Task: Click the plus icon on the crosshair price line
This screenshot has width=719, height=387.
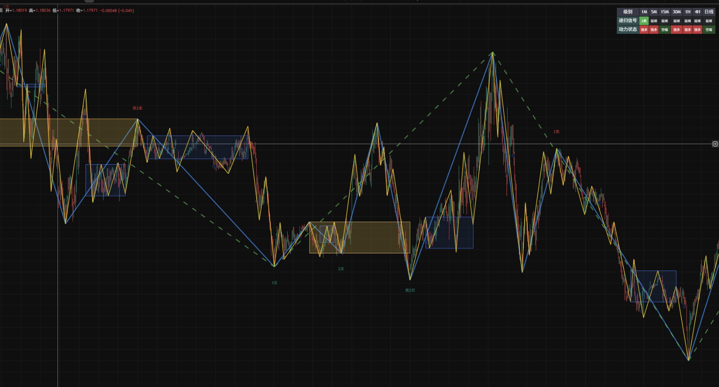Action: point(715,144)
